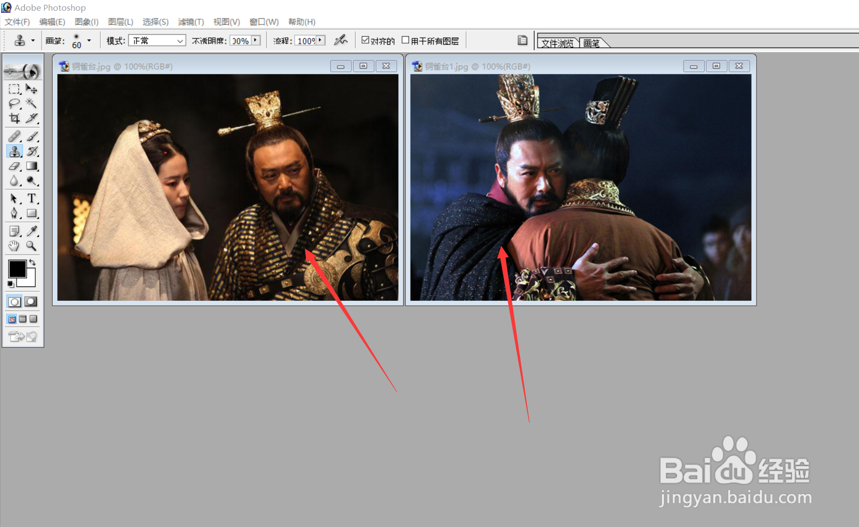Viewport: 859px width, 527px height.
Task: Switch to Standard Screen mode
Action: (12, 319)
